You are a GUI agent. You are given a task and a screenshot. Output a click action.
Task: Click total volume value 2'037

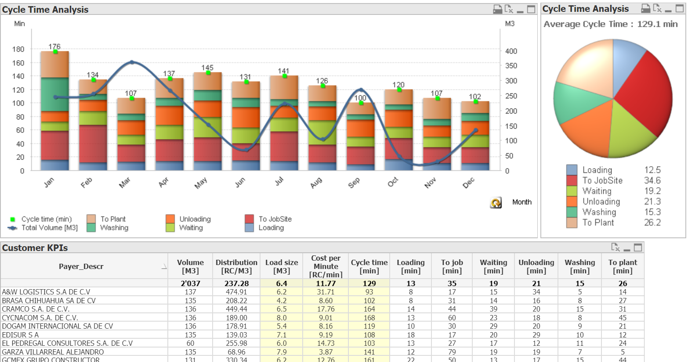coord(190,283)
